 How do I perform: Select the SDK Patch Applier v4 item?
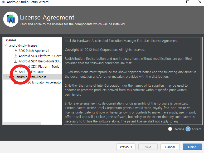[x=34, y=51]
